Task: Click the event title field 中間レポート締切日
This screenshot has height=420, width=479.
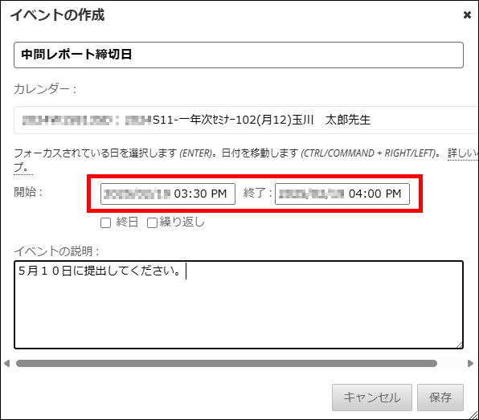Action: 239,55
